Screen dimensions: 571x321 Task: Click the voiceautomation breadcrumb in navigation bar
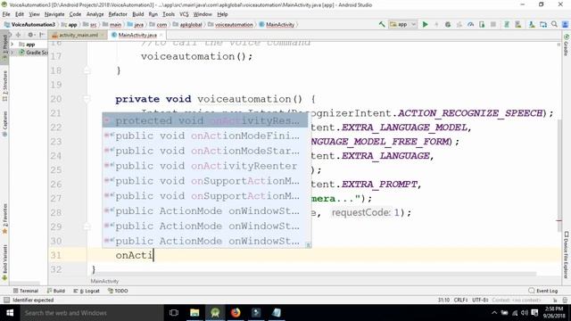pyautogui.click(x=230, y=25)
